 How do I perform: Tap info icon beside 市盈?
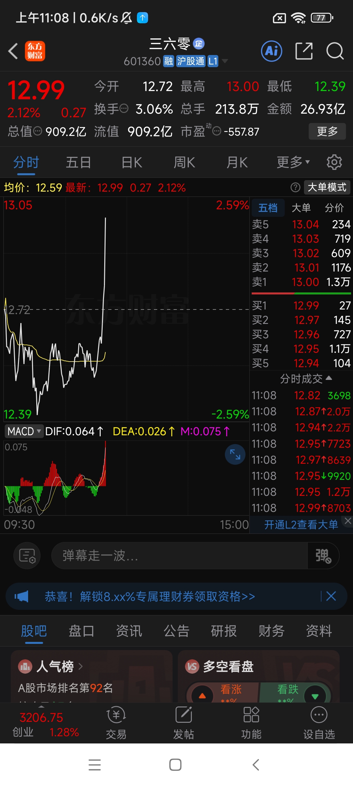click(x=217, y=131)
